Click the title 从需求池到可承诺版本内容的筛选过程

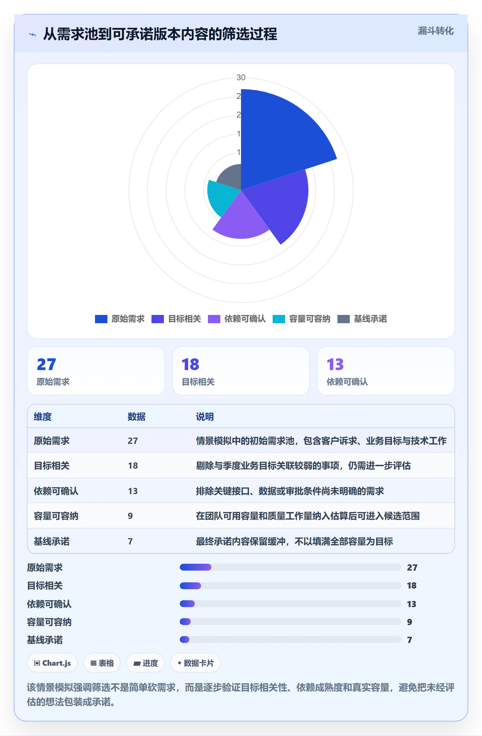pos(160,34)
